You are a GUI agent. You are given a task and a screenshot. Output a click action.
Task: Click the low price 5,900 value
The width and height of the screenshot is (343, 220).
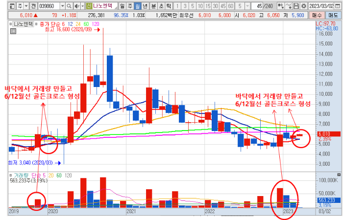tap(298, 16)
